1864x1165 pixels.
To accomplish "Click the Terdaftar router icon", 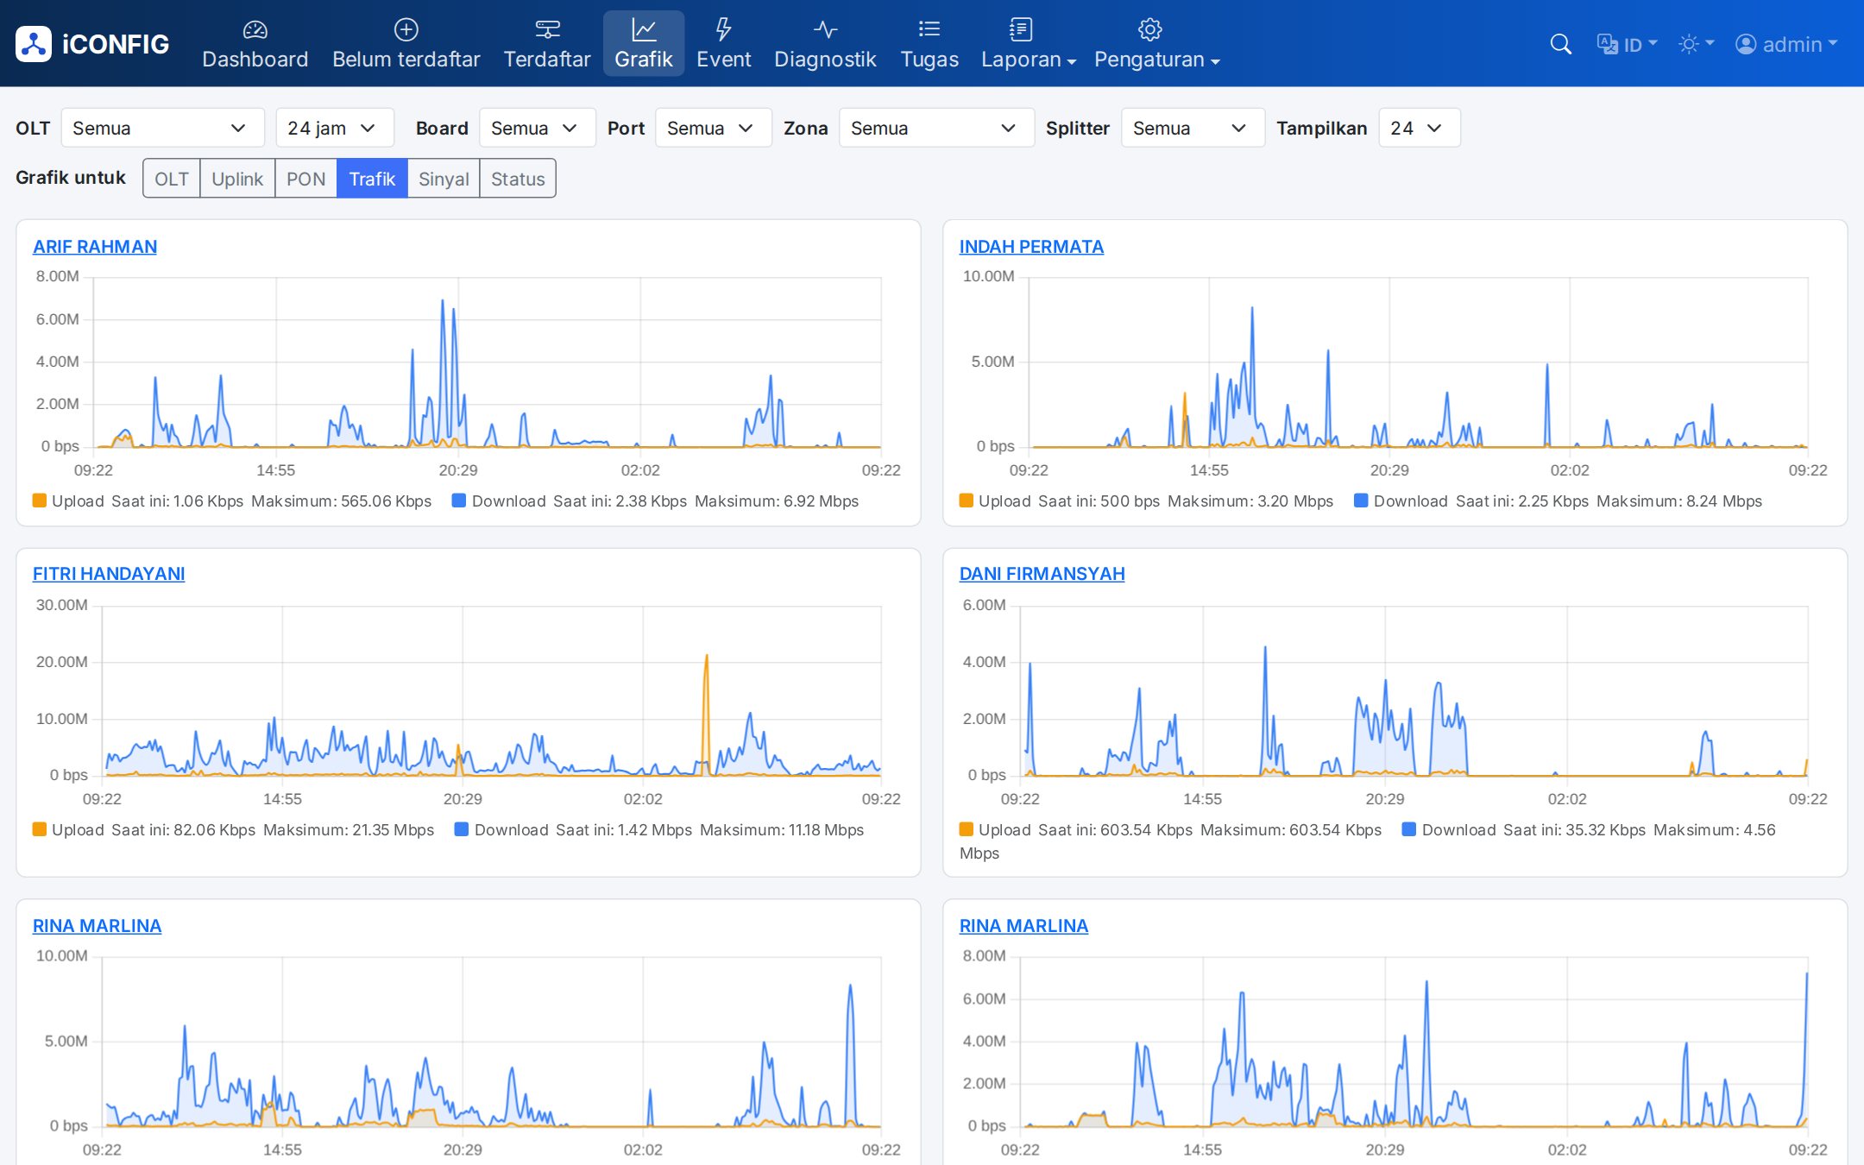I will click(547, 29).
